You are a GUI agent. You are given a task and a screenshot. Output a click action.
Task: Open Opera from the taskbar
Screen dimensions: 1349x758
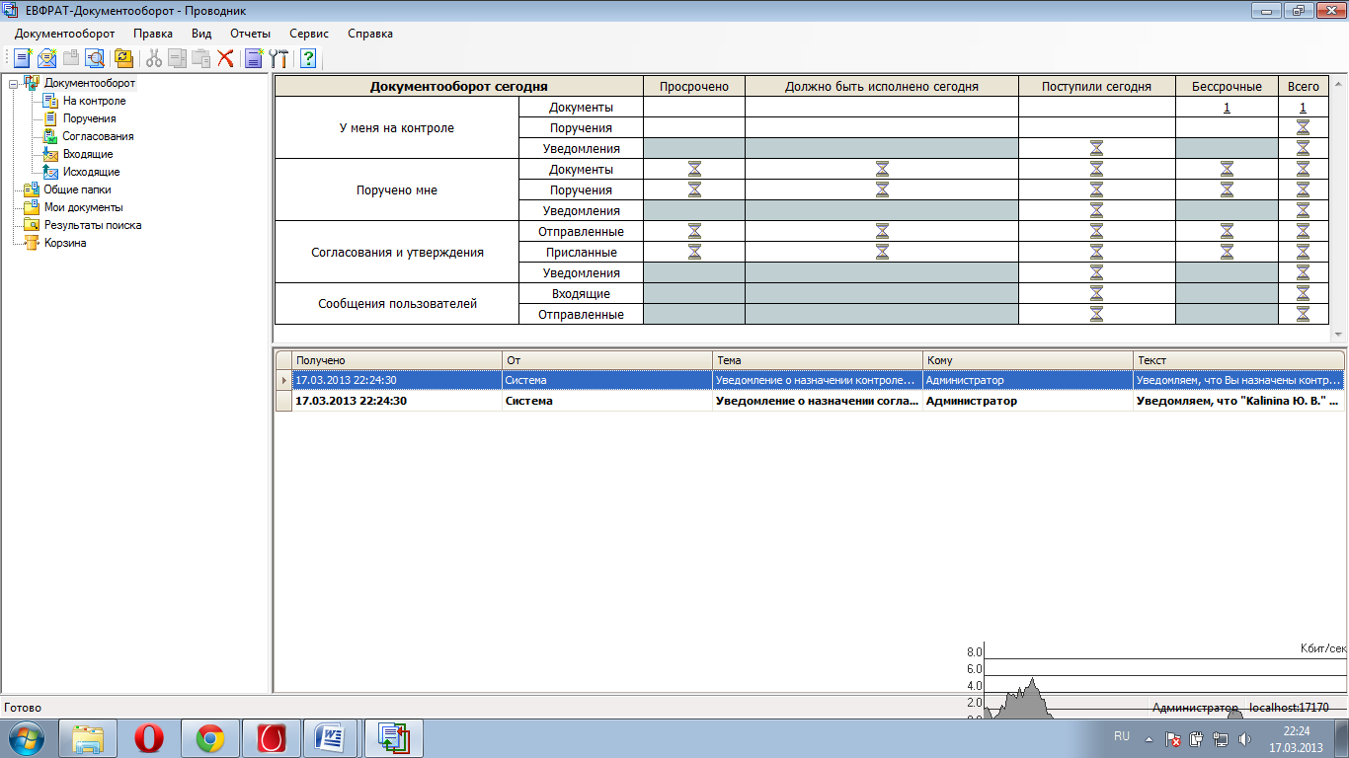coord(149,738)
